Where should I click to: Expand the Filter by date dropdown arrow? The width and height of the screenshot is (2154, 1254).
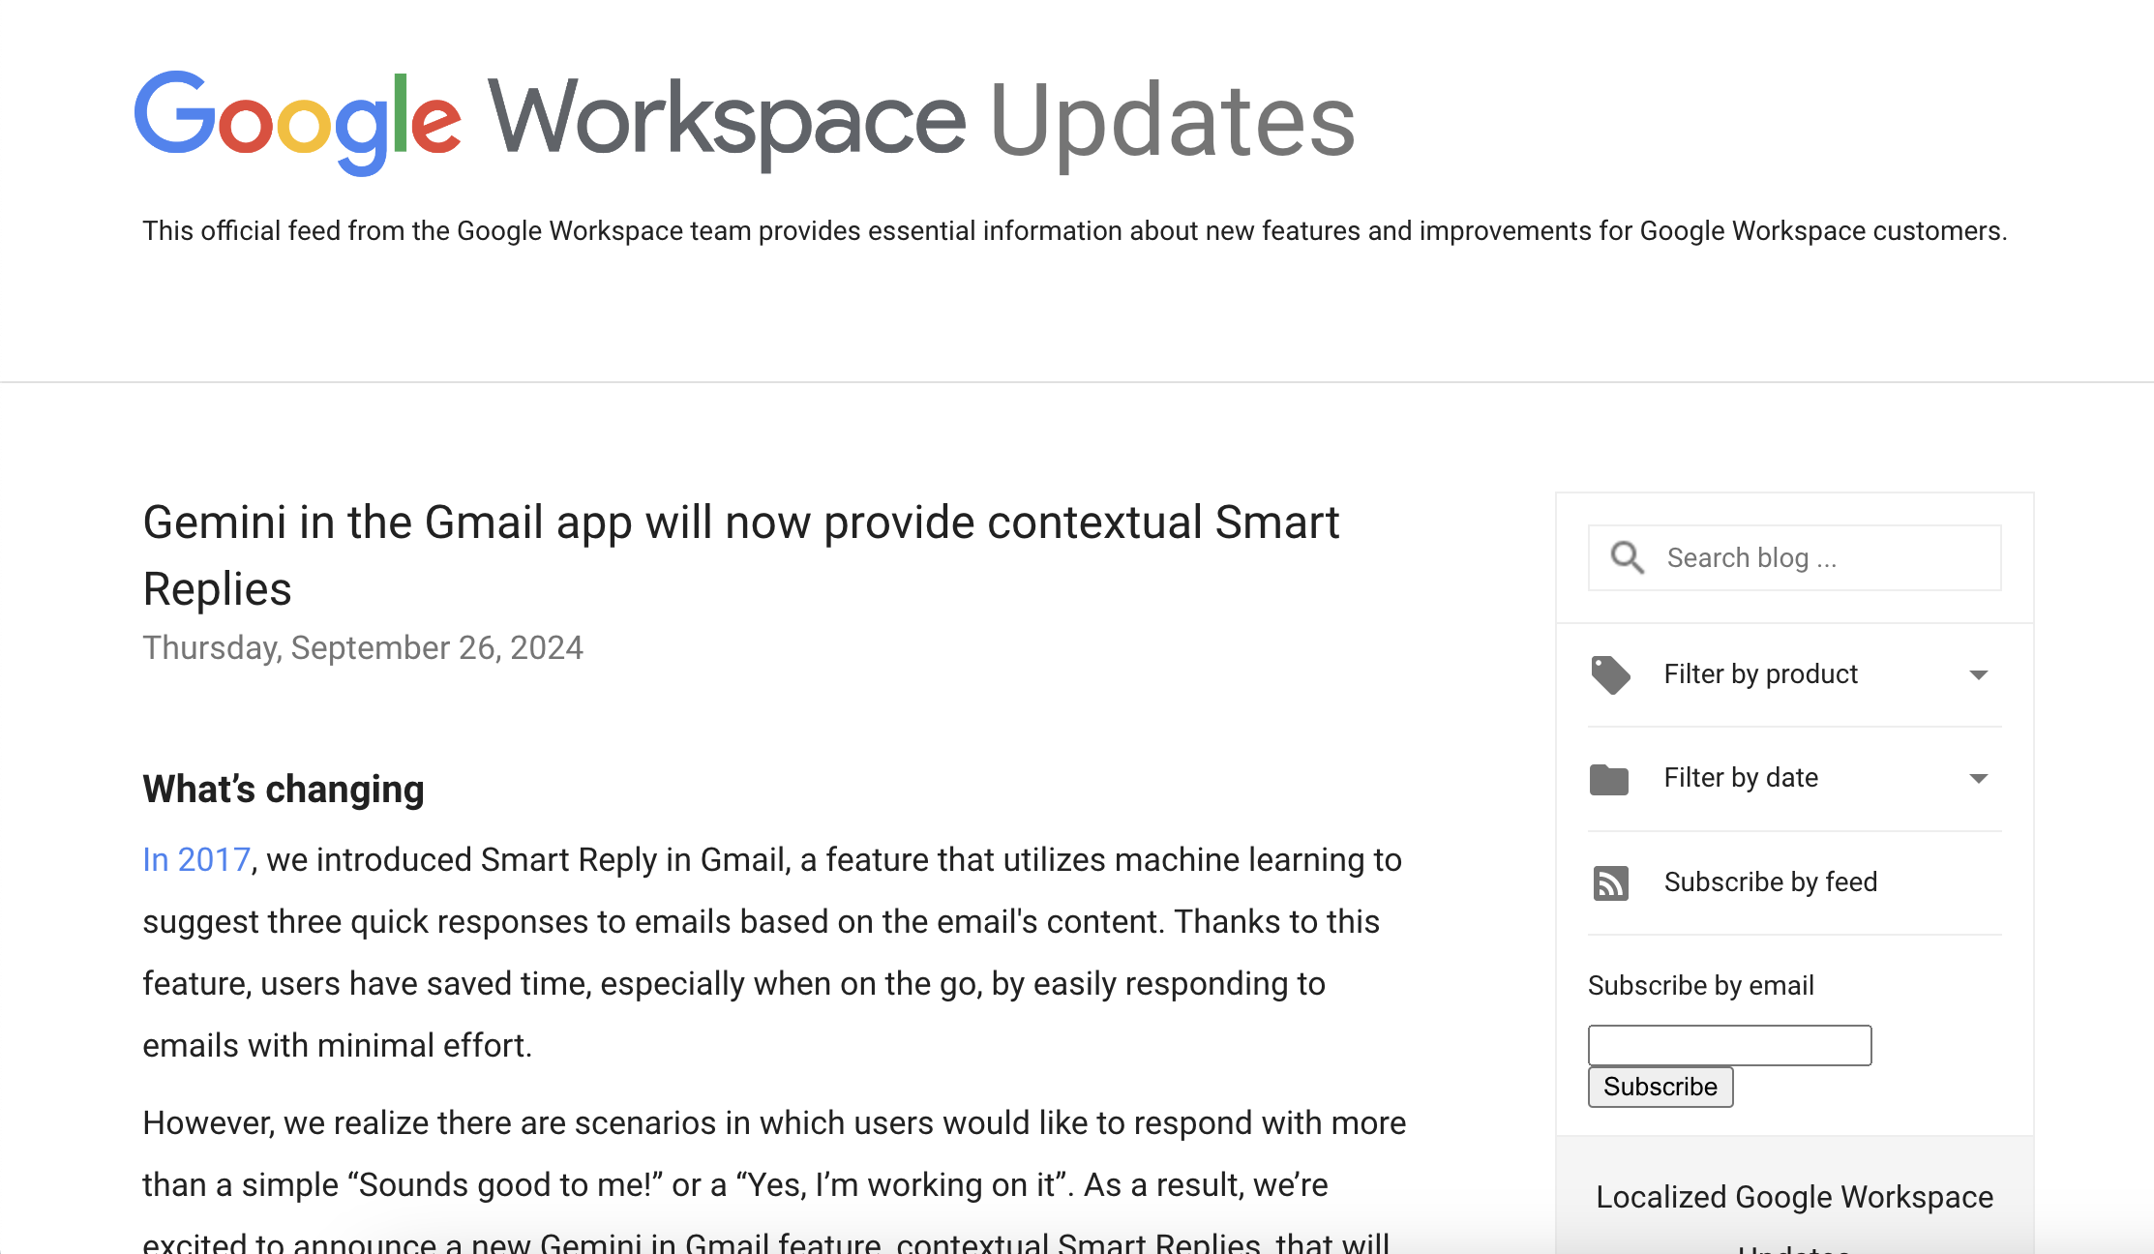tap(1979, 778)
